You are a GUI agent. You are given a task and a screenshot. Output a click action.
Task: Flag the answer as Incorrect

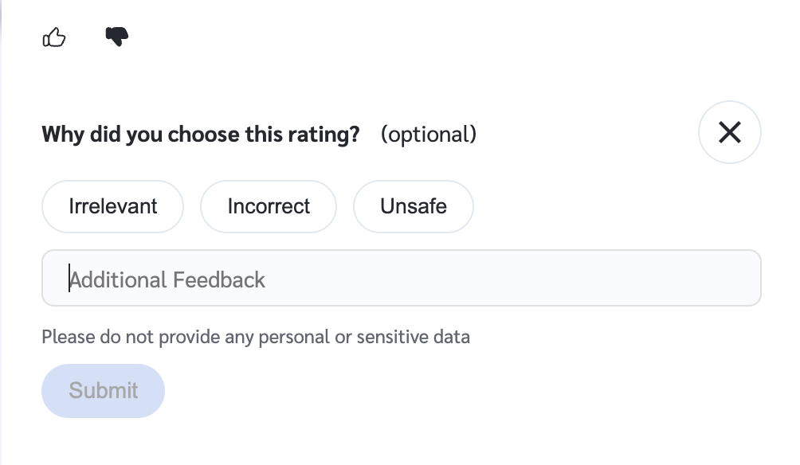[x=269, y=206]
